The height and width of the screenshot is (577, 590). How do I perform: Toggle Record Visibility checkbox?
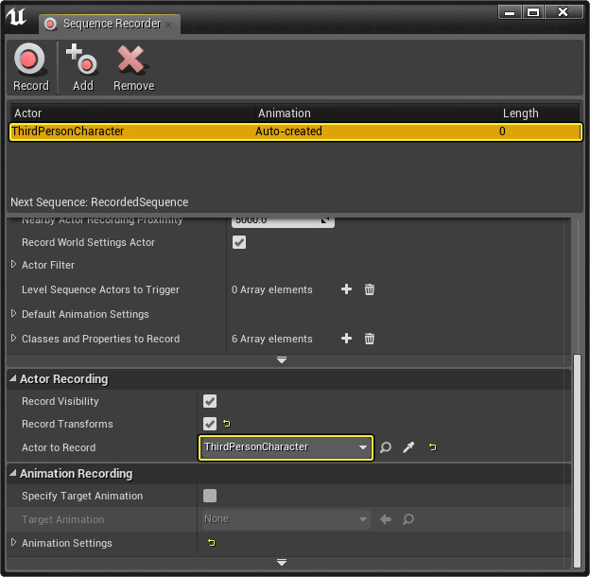pyautogui.click(x=210, y=401)
